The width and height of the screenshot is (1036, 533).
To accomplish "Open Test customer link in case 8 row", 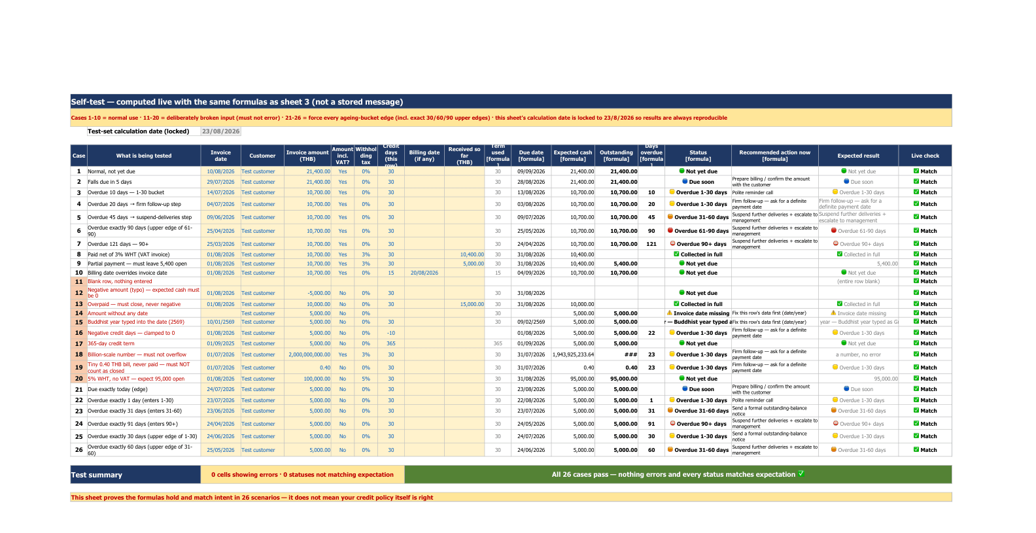I will 258,254.
